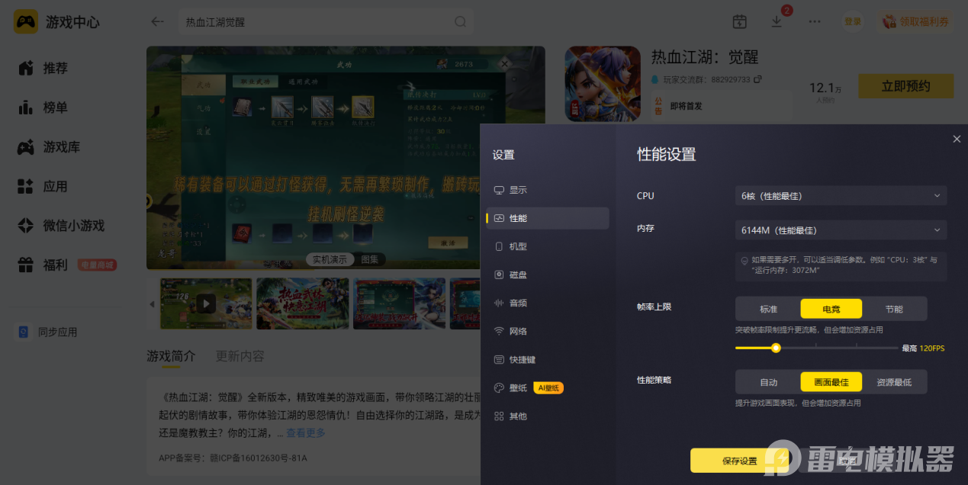Select 性能 performance settings
The height and width of the screenshot is (485, 968).
tap(547, 218)
